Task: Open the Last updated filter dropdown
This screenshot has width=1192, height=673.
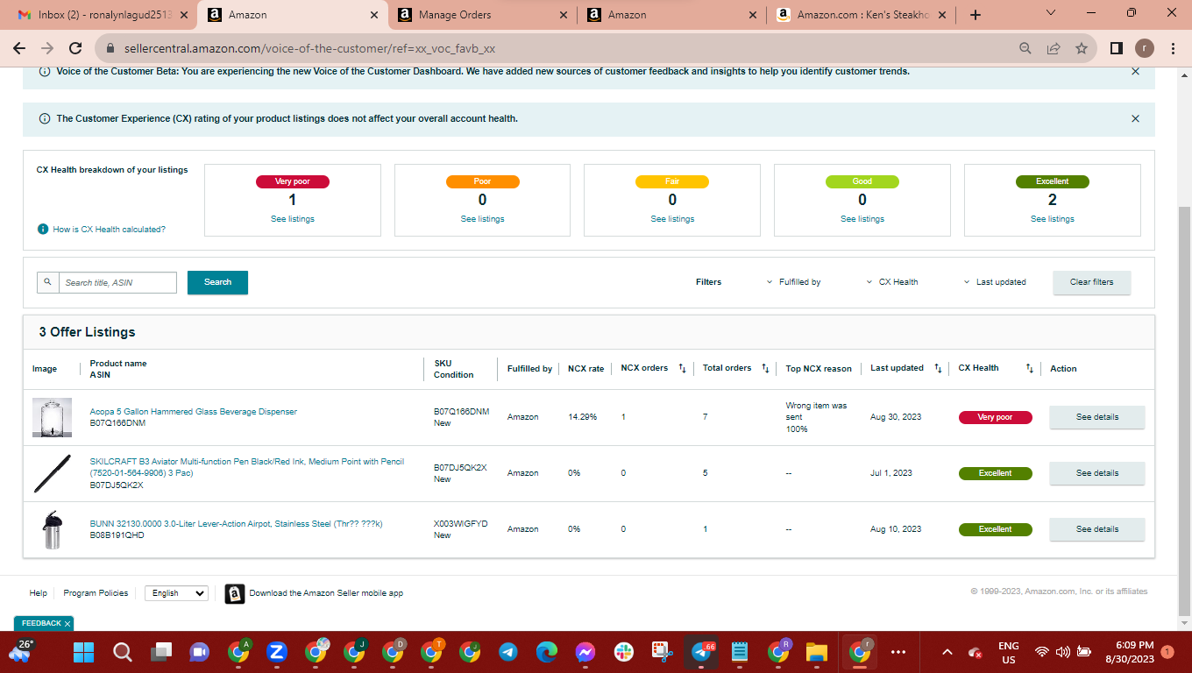Action: [x=995, y=282]
